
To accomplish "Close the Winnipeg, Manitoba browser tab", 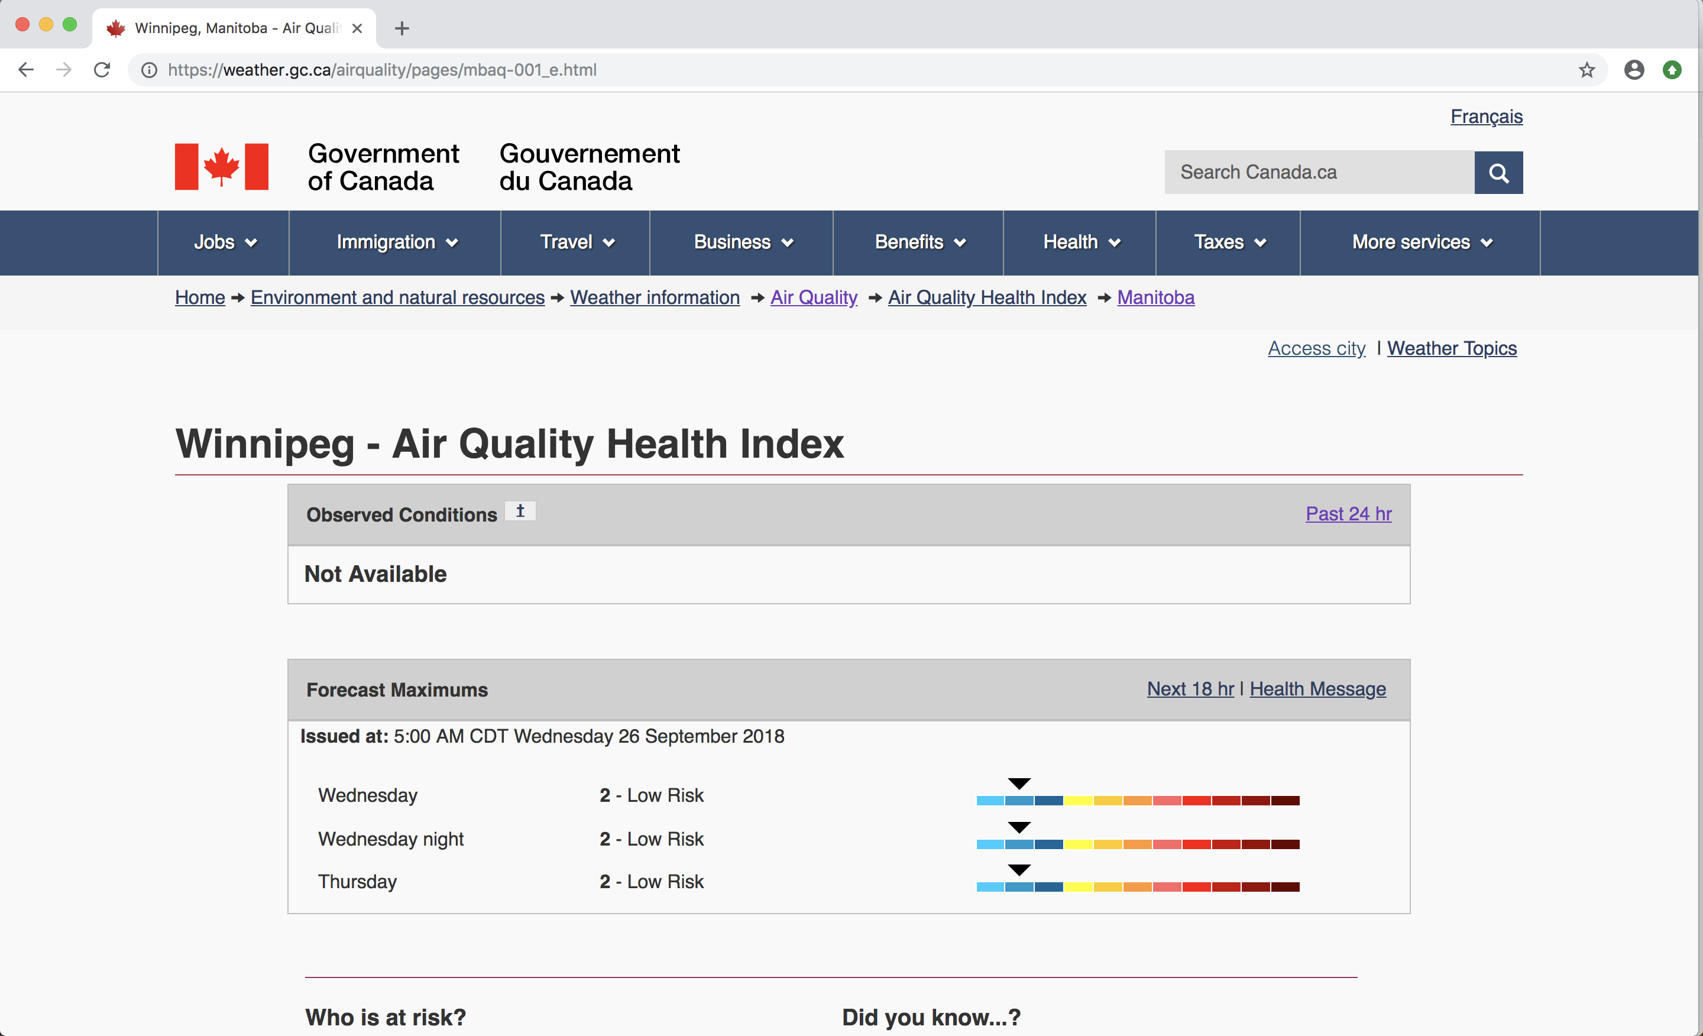I will [x=357, y=28].
